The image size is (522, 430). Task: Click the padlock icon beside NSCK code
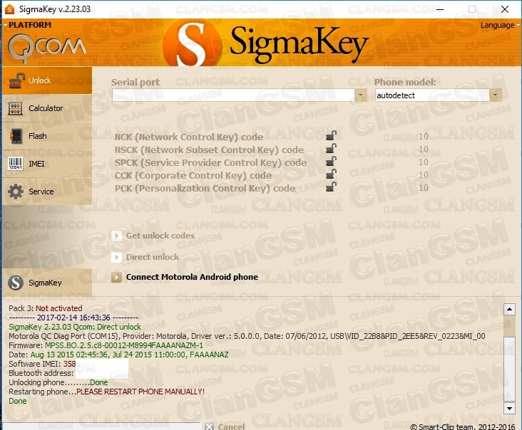[x=331, y=149]
